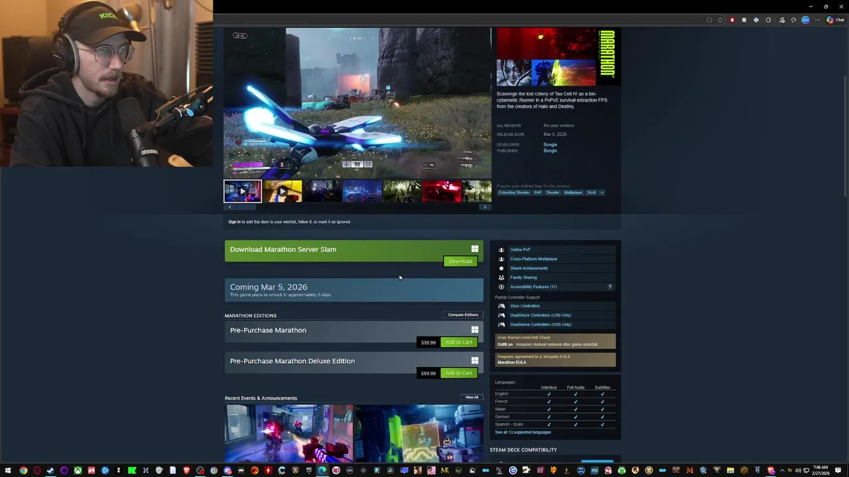
Task: Click the green Download button for Server Slam
Action: coord(460,261)
